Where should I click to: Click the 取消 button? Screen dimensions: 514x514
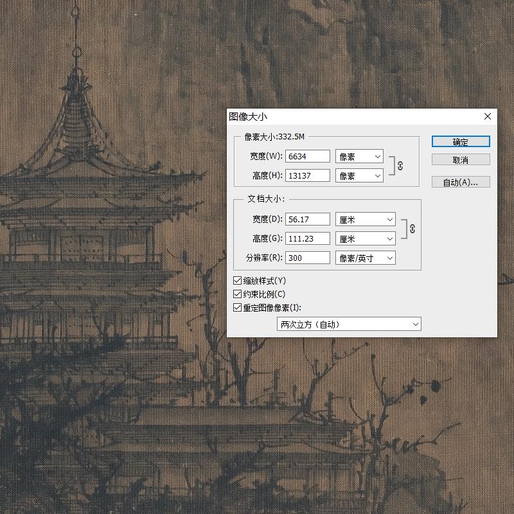[461, 159]
